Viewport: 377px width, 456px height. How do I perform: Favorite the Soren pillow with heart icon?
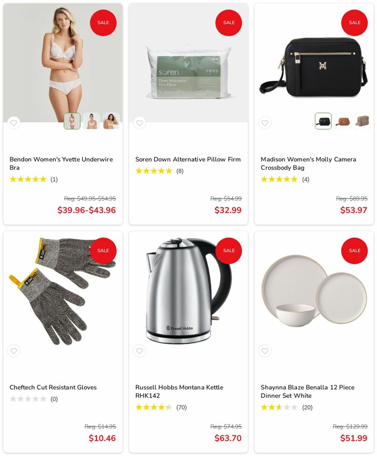(139, 123)
